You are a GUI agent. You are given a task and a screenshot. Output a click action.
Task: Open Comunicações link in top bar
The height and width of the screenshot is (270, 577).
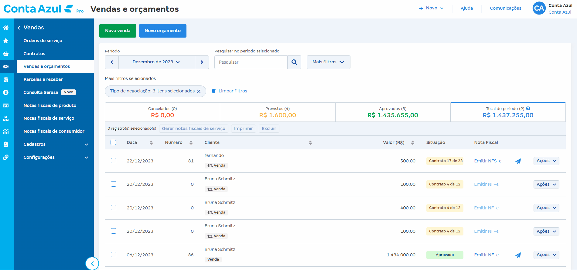[506, 8]
